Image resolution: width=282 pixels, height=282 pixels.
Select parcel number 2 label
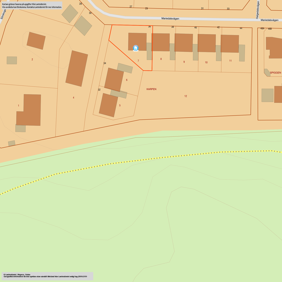32,59
